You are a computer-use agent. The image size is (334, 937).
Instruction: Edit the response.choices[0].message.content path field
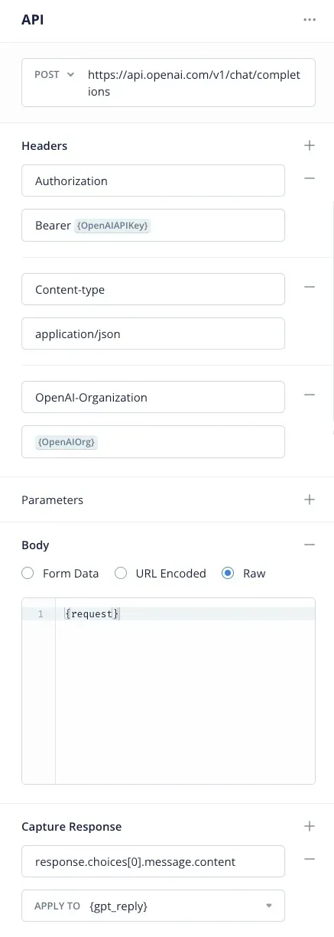pos(153,861)
